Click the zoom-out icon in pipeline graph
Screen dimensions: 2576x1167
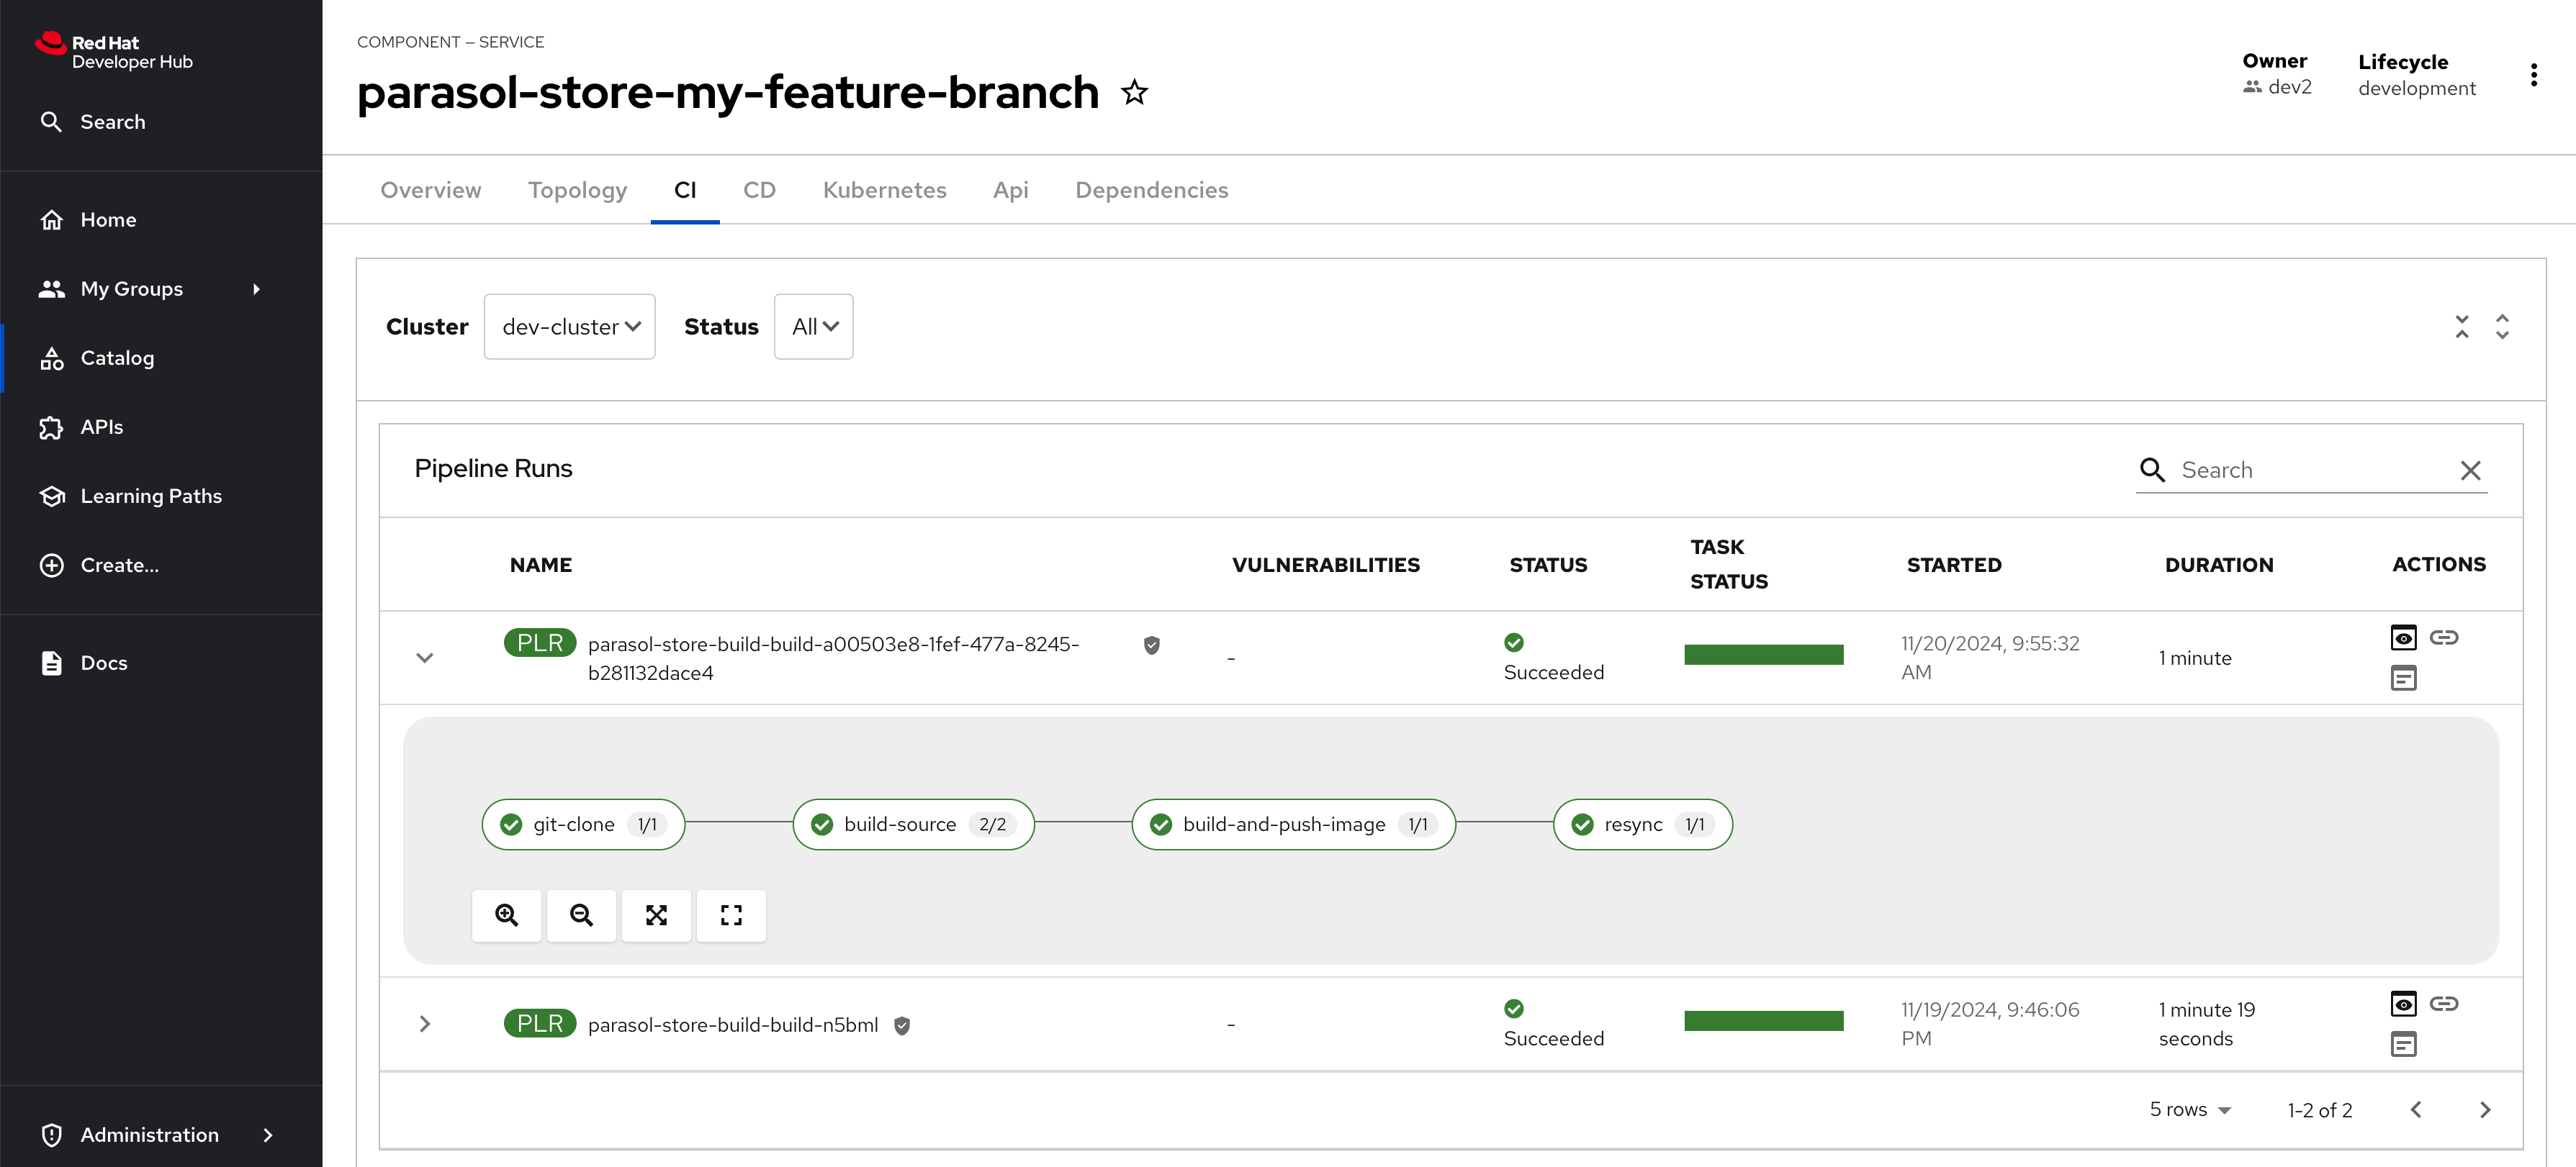point(582,916)
